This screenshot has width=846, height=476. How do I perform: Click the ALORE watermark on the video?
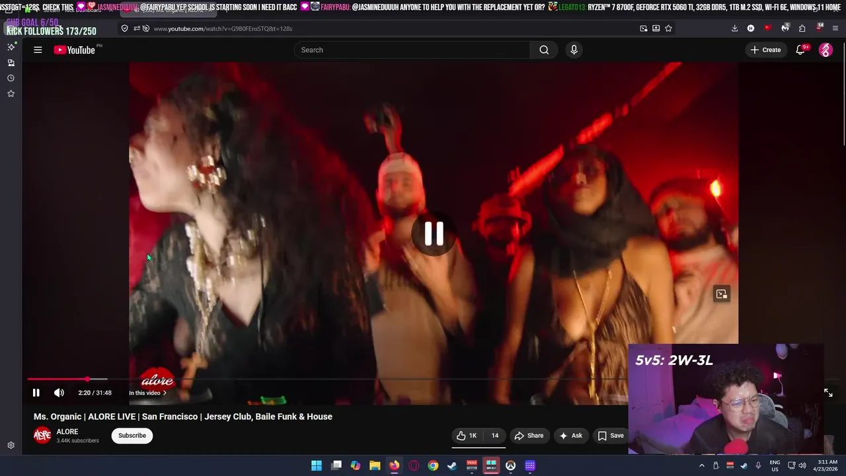(x=157, y=379)
